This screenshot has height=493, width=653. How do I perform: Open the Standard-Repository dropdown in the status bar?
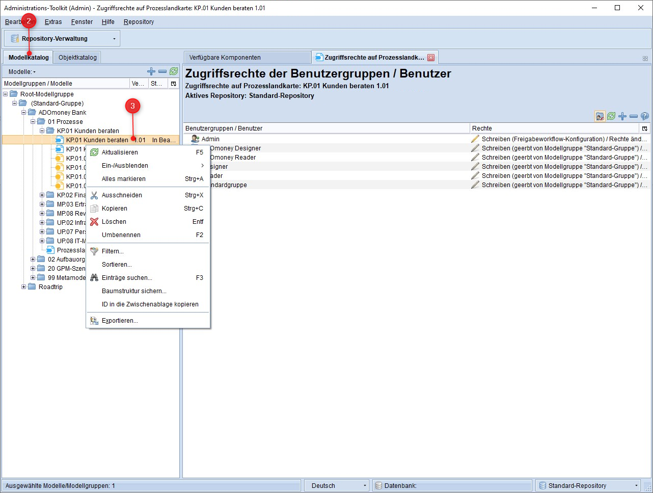click(588, 486)
